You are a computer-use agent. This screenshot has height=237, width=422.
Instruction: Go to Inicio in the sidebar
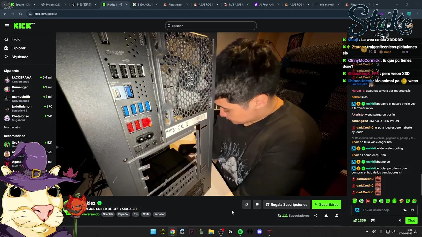[16, 39]
